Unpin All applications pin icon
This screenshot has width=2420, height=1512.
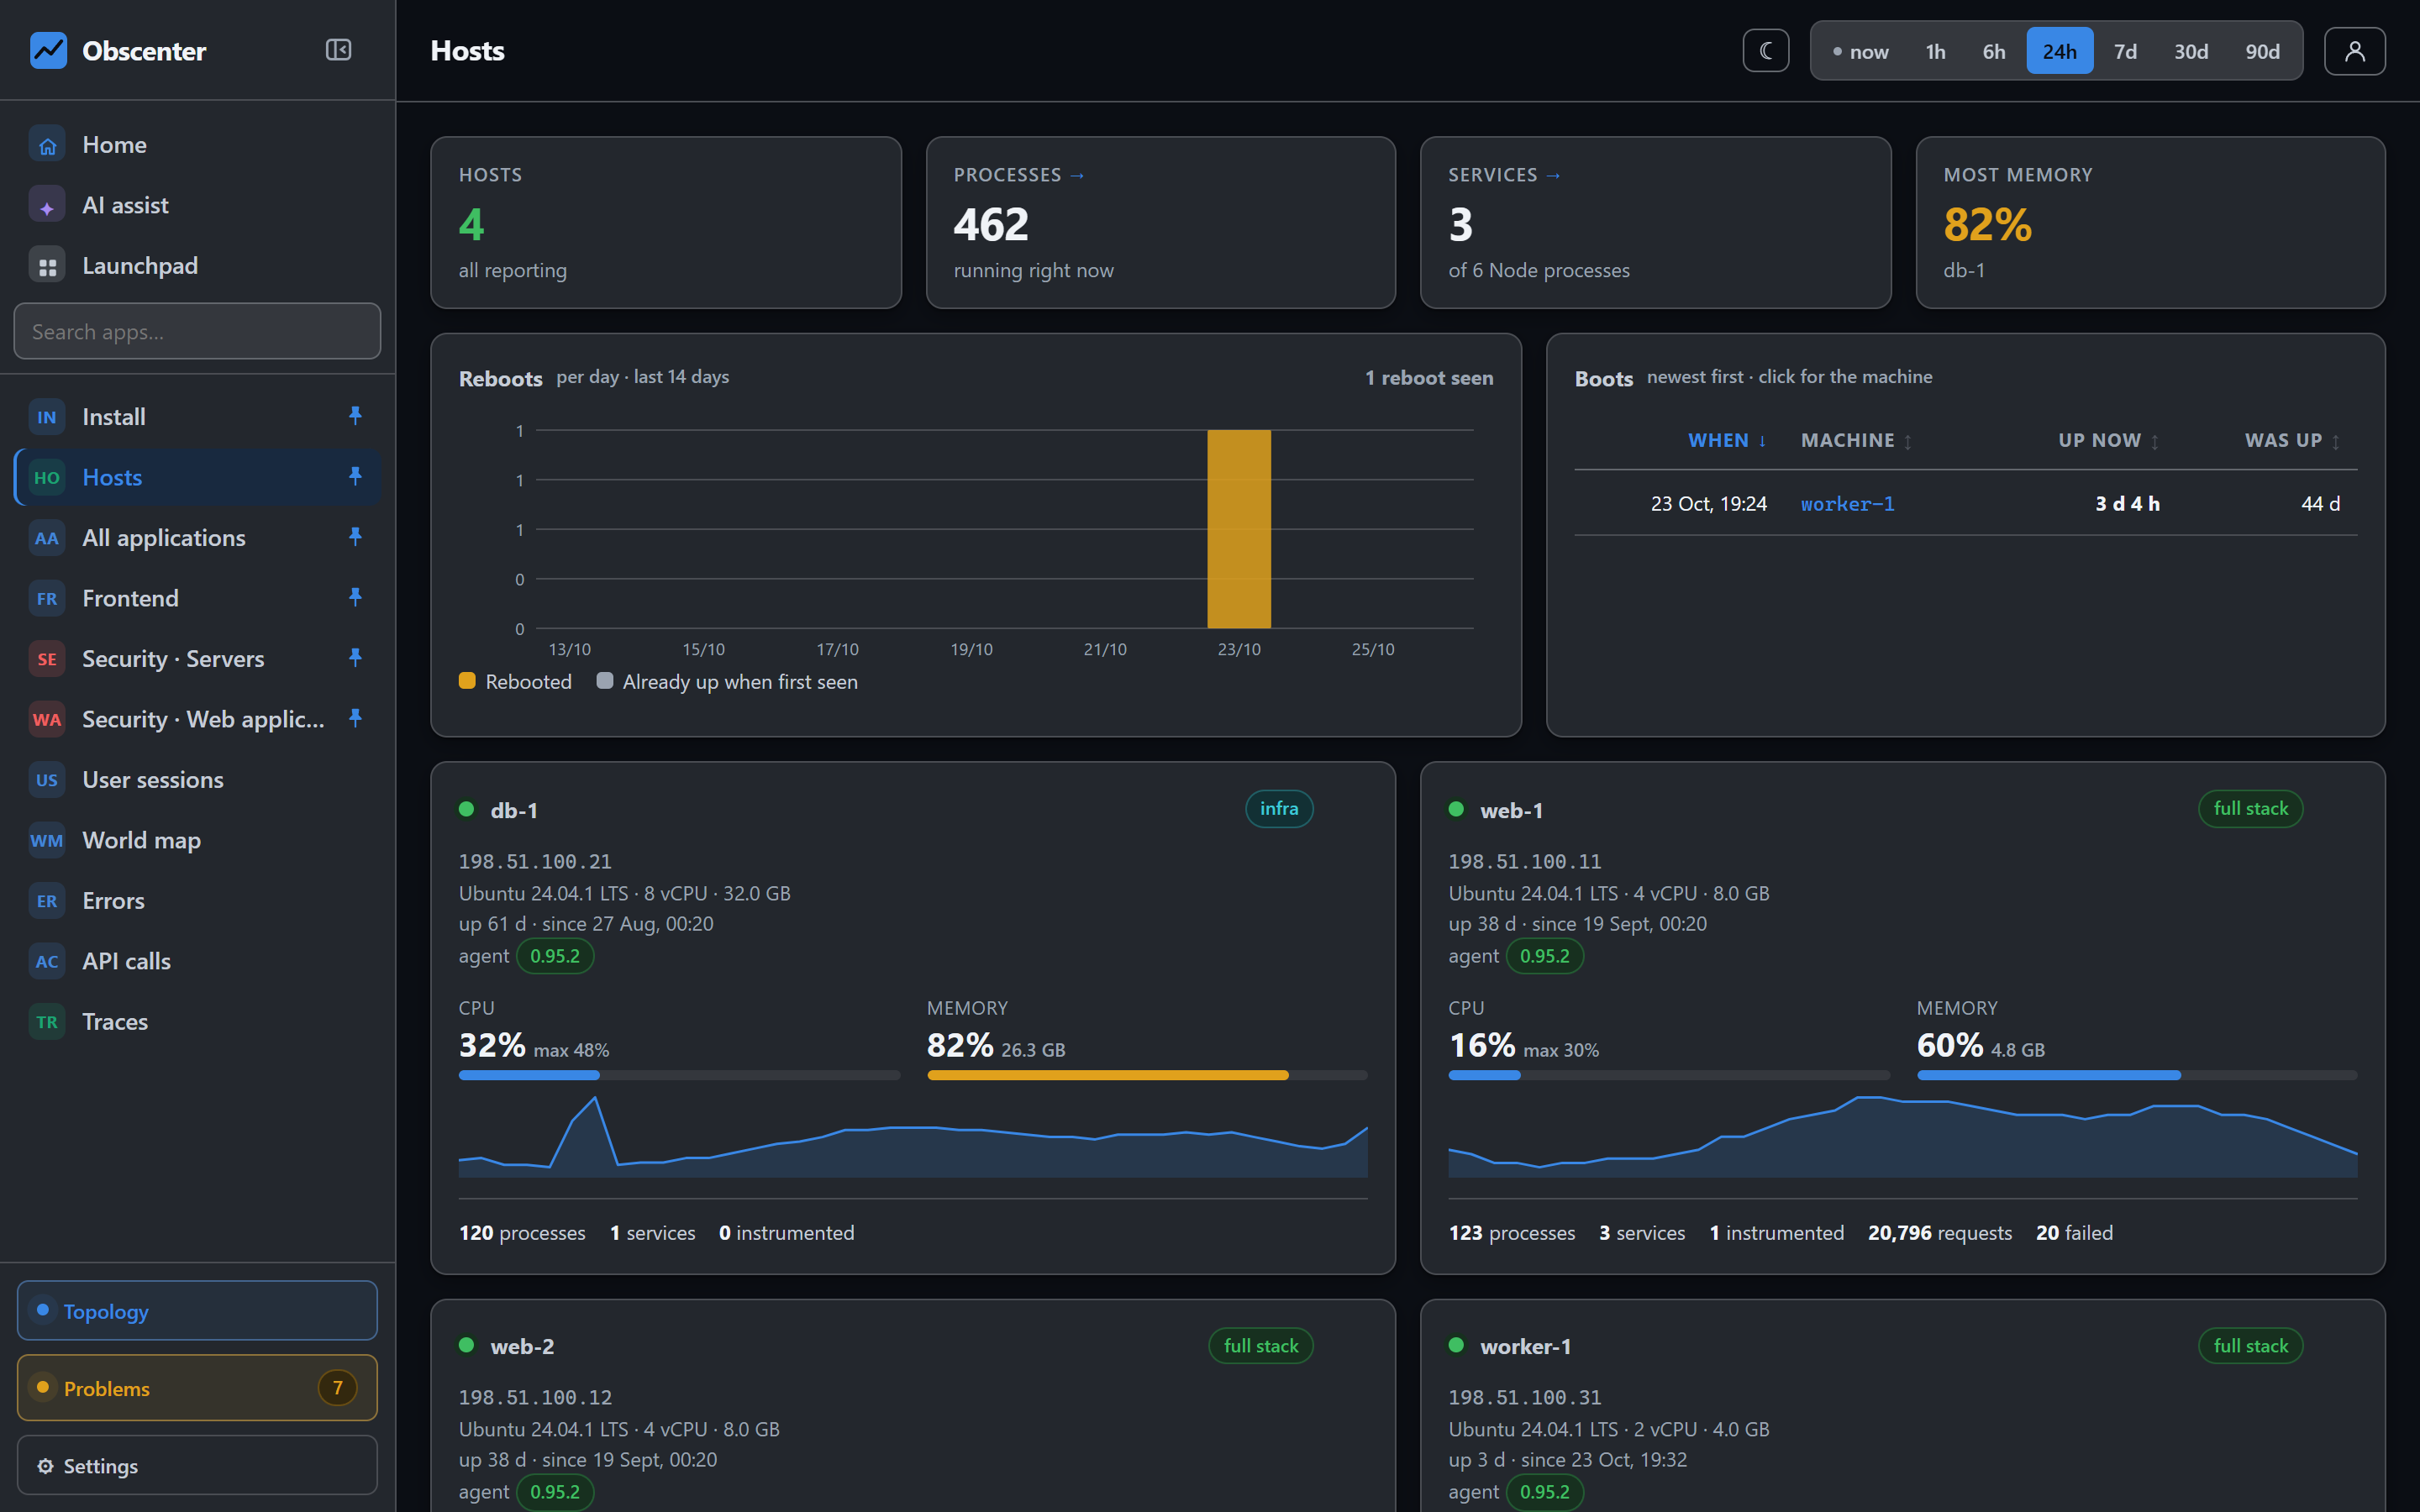click(355, 537)
